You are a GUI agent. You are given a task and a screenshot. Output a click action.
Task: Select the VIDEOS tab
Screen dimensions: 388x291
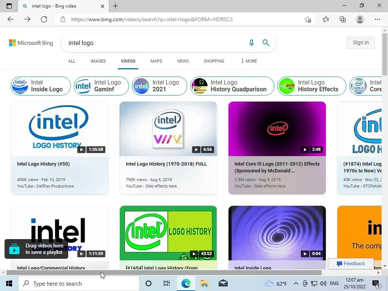(128, 61)
